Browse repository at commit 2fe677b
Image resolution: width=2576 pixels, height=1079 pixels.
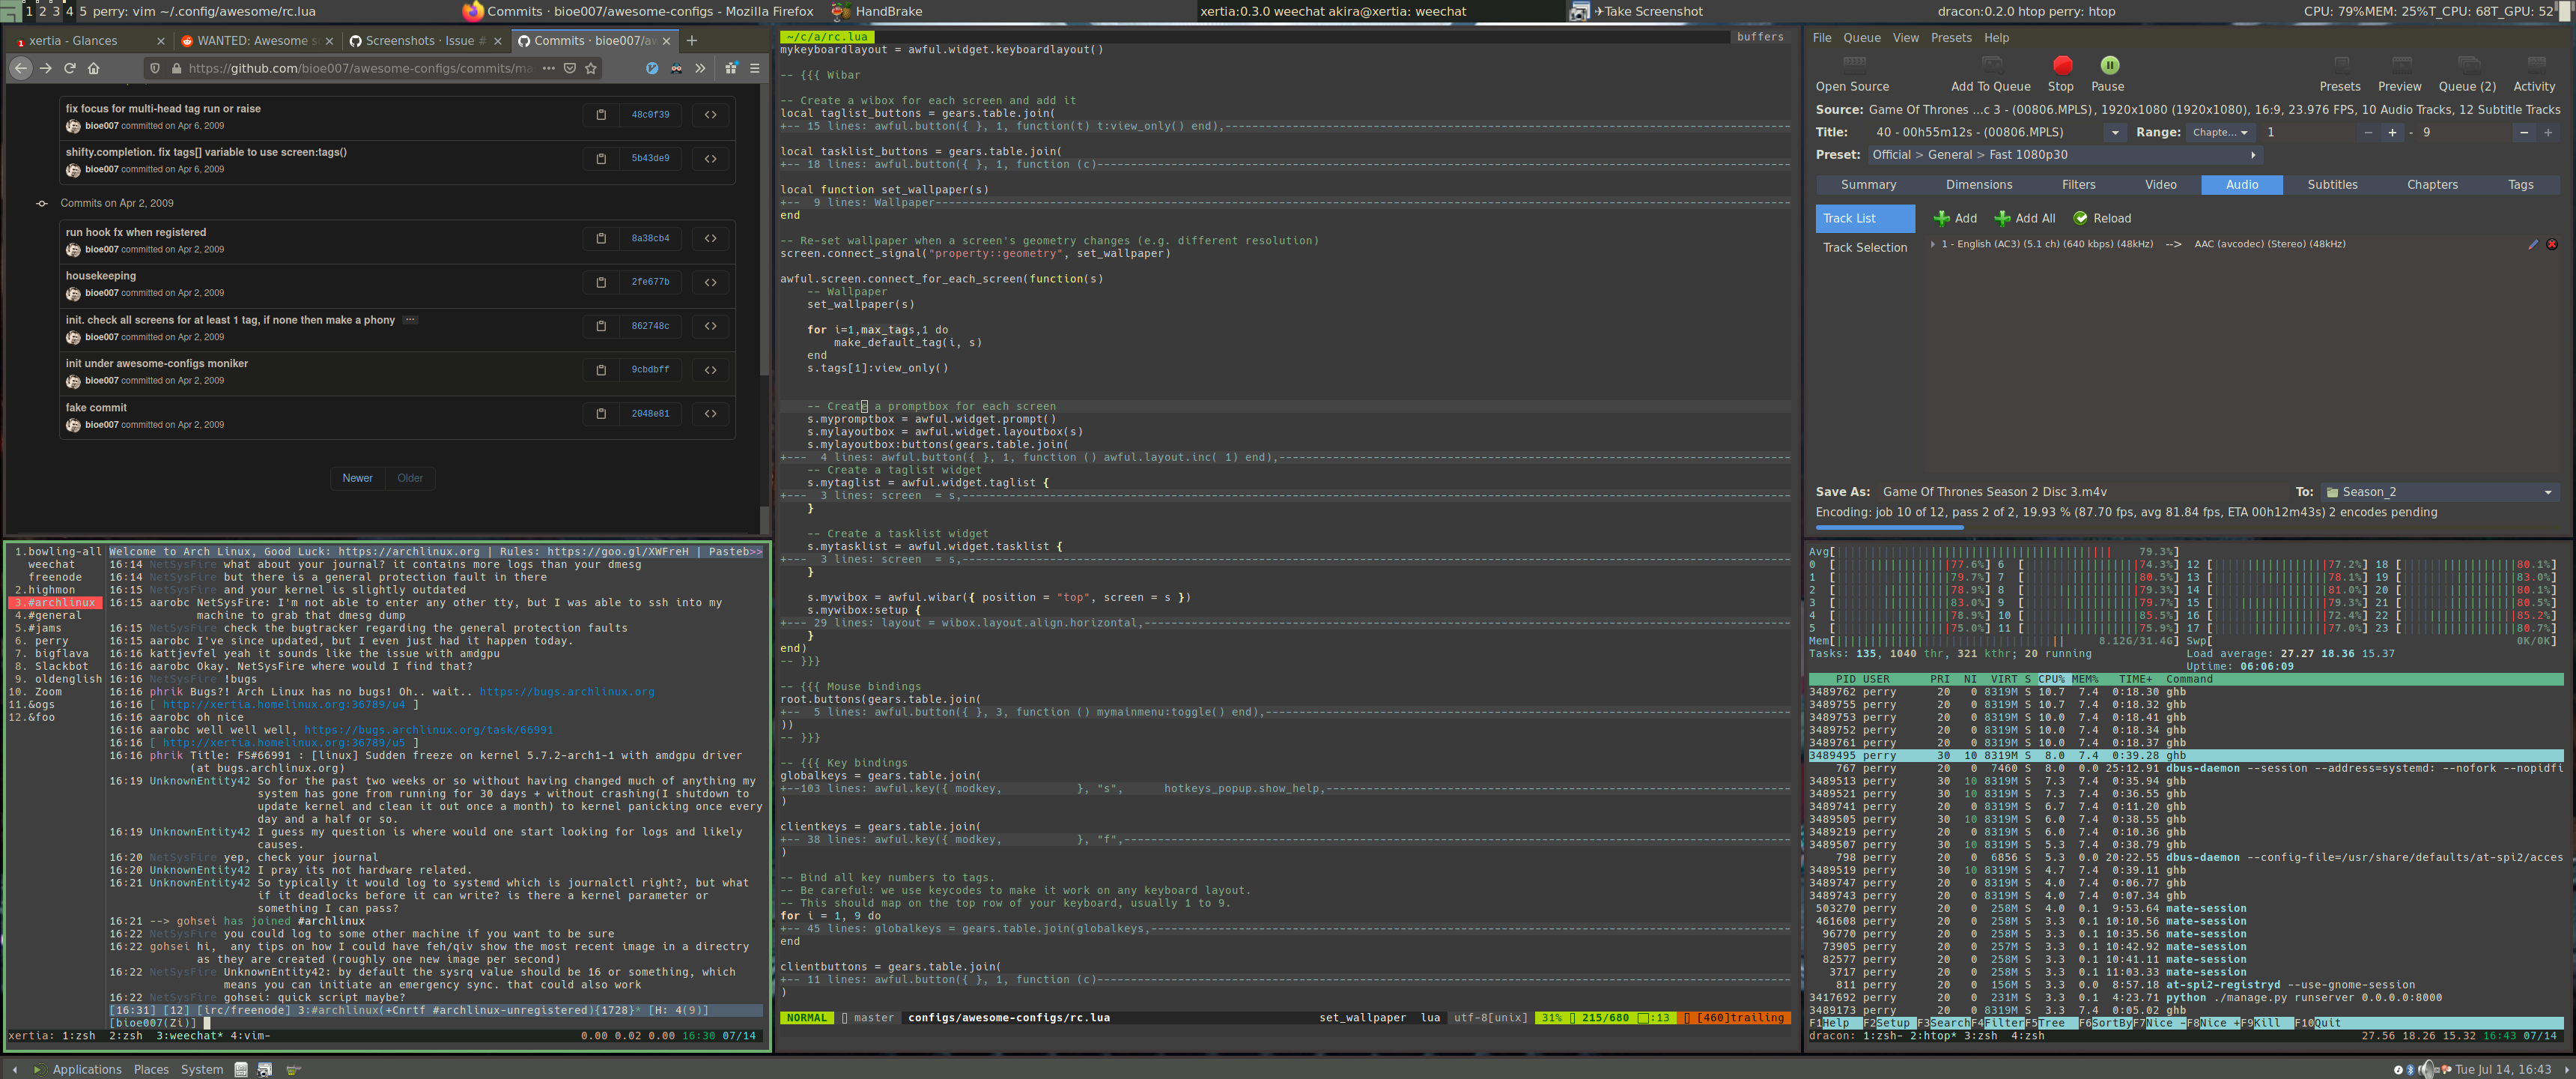pos(710,282)
